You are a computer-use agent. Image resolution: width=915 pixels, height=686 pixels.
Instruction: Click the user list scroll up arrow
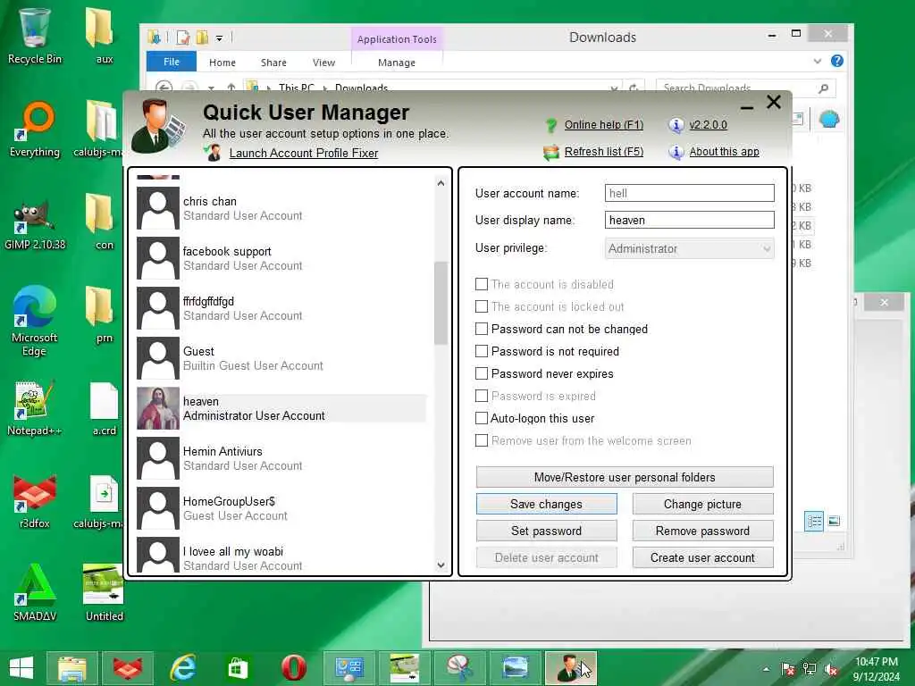tap(441, 183)
